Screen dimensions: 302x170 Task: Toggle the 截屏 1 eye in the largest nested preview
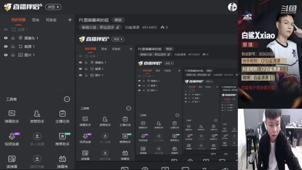click(80, 69)
